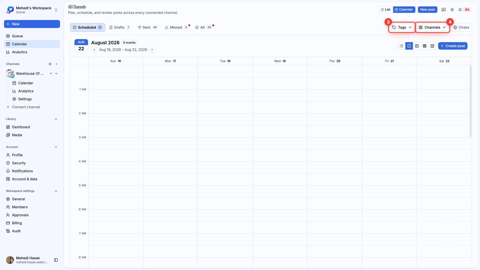Image resolution: width=480 pixels, height=270 pixels.
Task: Open the feedback message icon
Action: [x=443, y=9]
